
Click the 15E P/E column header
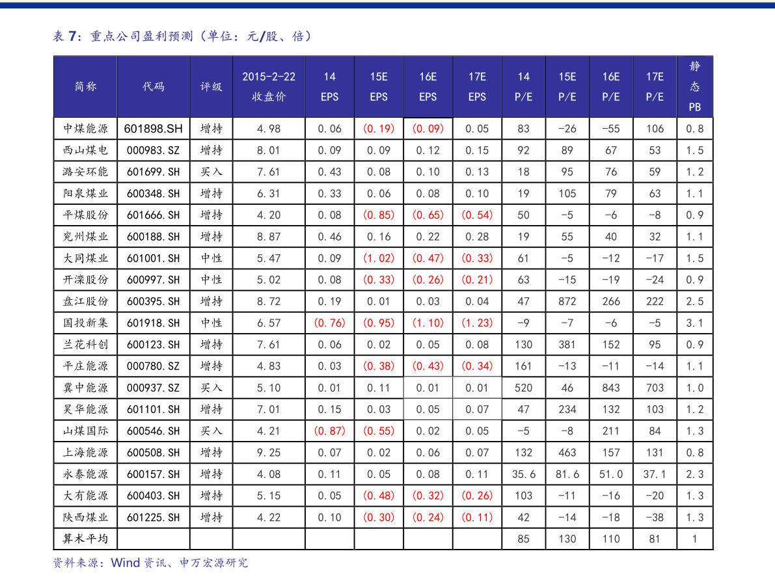pos(567,87)
